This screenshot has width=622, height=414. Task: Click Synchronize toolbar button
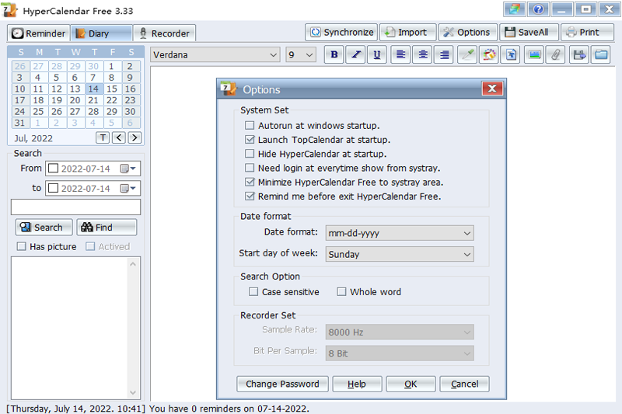[341, 32]
